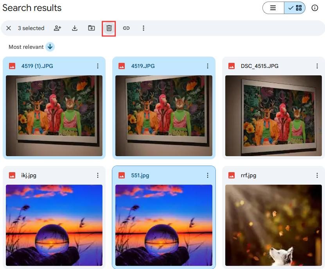Click the trash icon to delete selected files
This screenshot has width=325, height=269.
tap(109, 28)
